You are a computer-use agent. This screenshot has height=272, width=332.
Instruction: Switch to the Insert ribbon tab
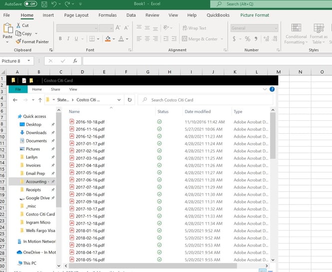[48, 15]
